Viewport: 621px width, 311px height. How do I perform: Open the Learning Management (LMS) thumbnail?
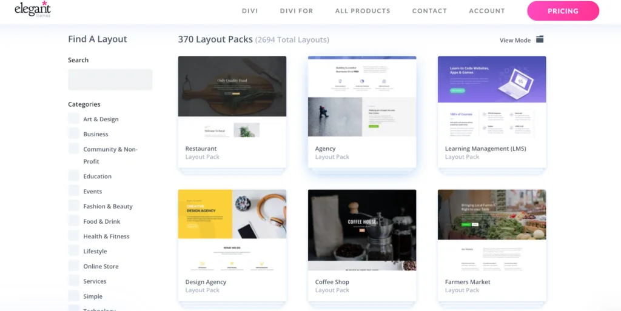[492, 97]
